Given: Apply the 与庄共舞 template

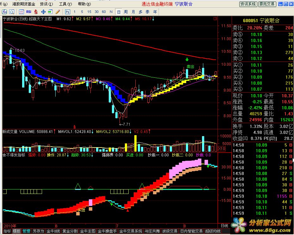Looking at the screenshot, I should pos(152,231).
